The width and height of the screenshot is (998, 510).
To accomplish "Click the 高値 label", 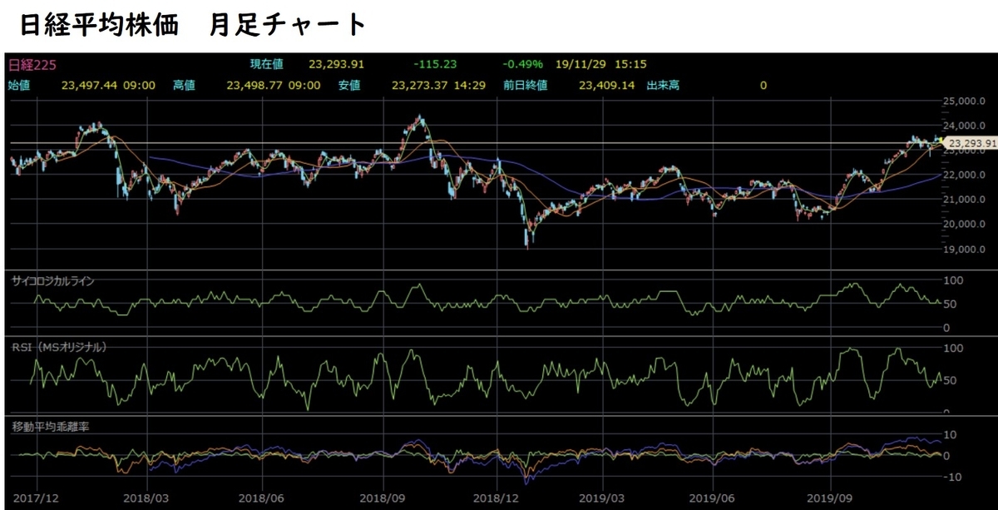I will [184, 85].
